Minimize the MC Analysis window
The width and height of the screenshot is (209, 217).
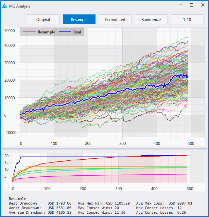pos(181,5)
